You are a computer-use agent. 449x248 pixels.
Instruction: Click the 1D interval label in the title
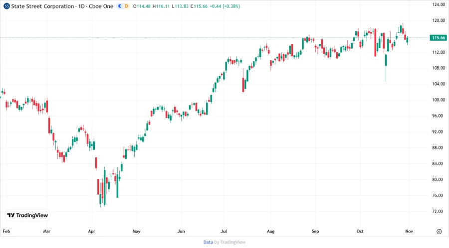[82, 6]
